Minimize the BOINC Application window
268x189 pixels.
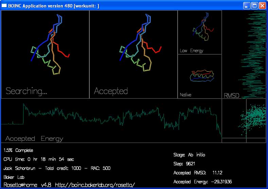(247, 6)
